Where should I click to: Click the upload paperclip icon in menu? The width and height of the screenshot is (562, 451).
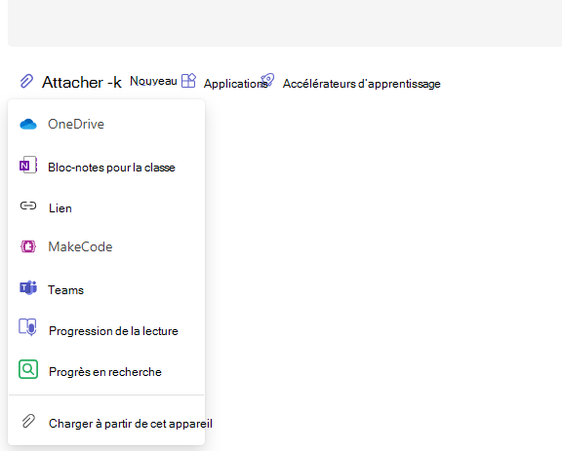pos(28,422)
